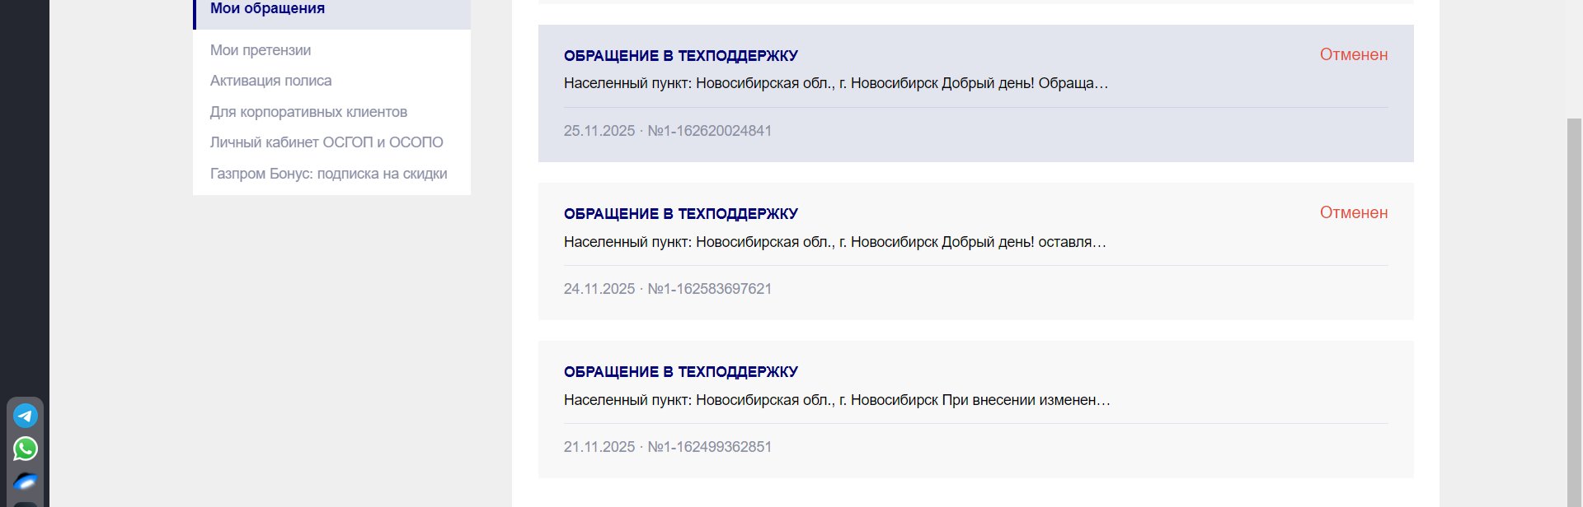Screen dimensions: 1583x507
Task: Open Для корпоративных клиентов page
Action: pos(308,112)
